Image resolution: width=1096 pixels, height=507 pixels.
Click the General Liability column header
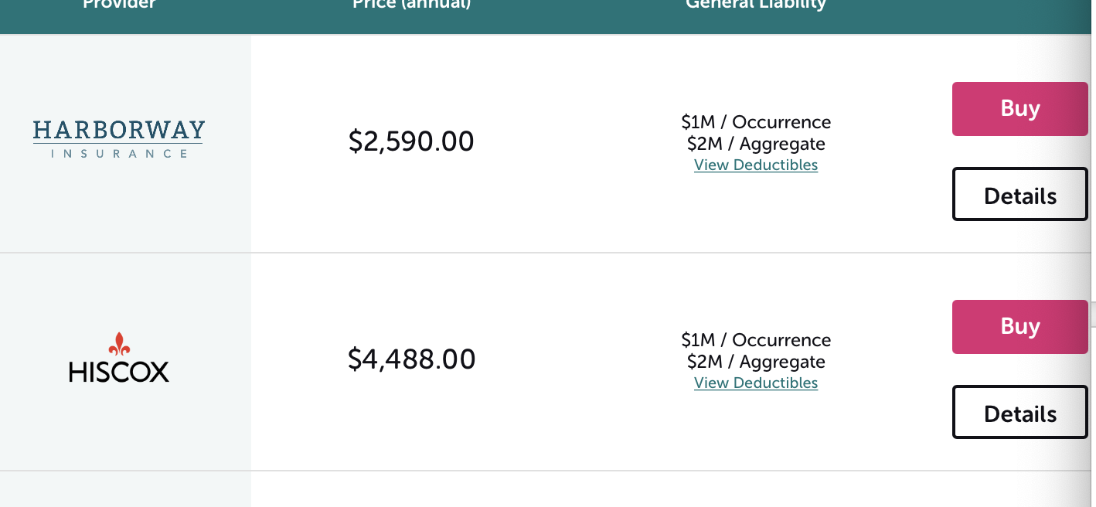[x=755, y=5]
